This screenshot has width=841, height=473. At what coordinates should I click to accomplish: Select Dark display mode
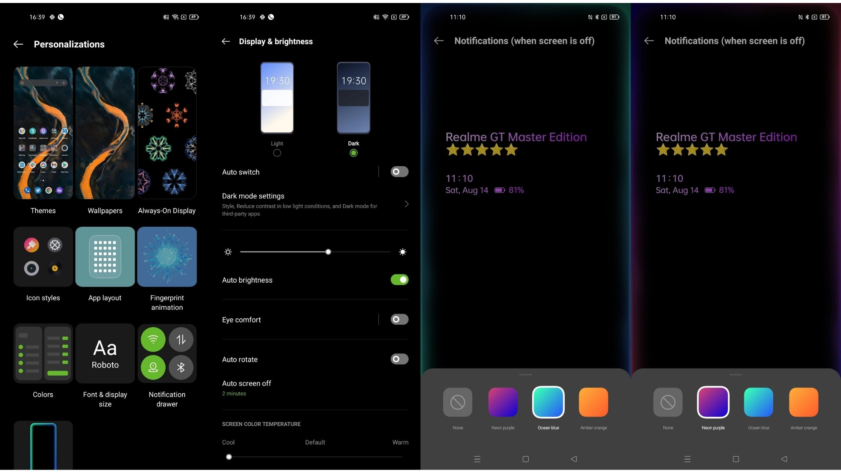tap(352, 152)
